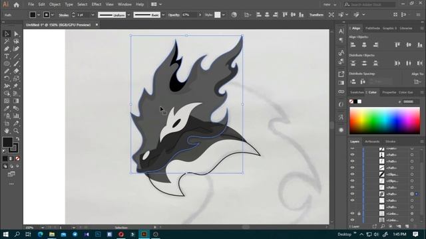Select the Column Graph tool
The image size is (426, 239).
click(16, 116)
